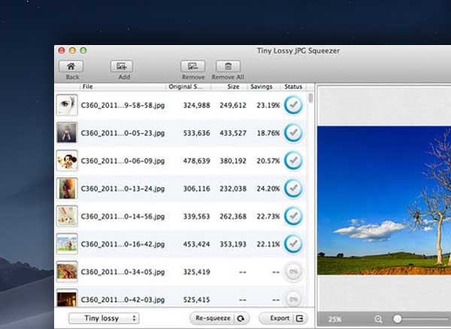Adjust the preview zoom slider knob
Image resolution: width=451 pixels, height=329 pixels.
point(397,318)
